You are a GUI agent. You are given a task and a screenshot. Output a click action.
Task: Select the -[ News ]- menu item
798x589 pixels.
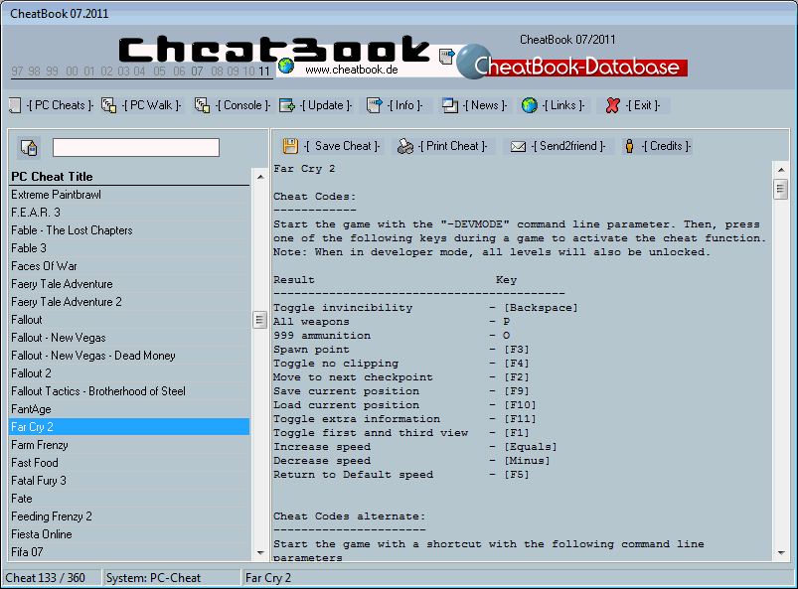pyautogui.click(x=485, y=105)
